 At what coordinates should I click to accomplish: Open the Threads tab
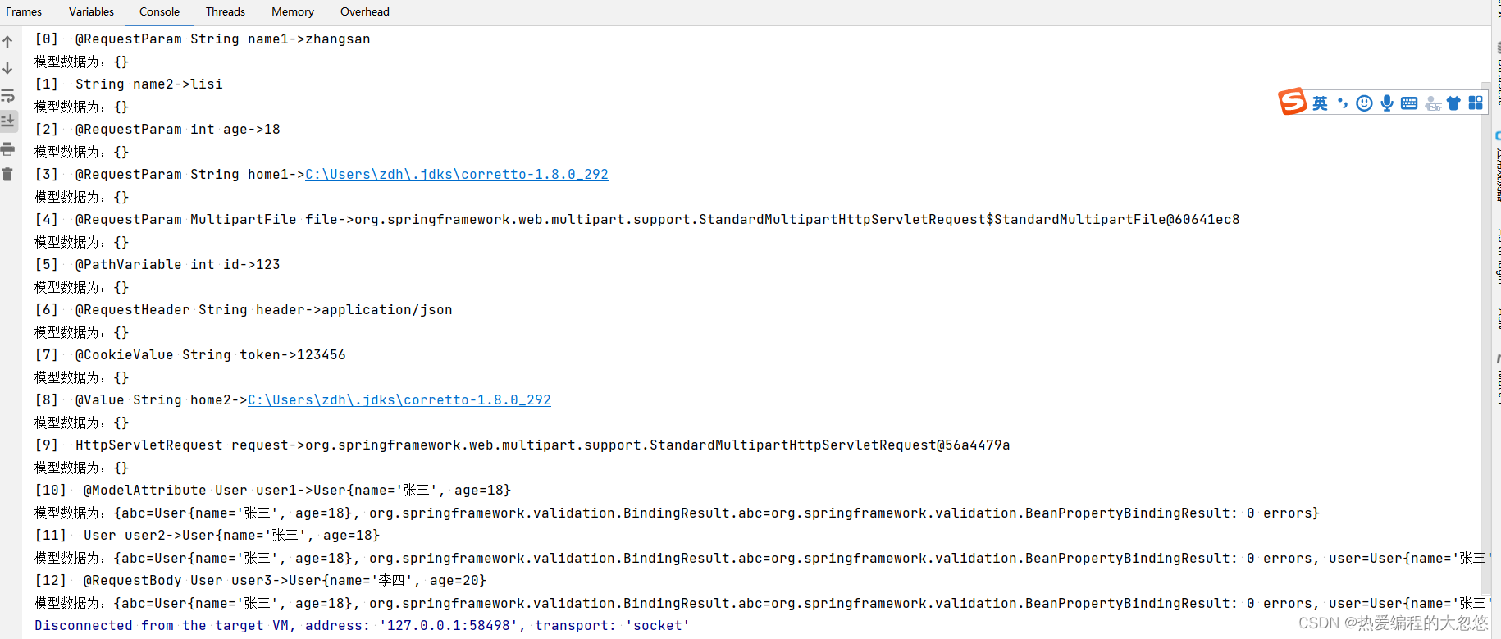click(226, 11)
